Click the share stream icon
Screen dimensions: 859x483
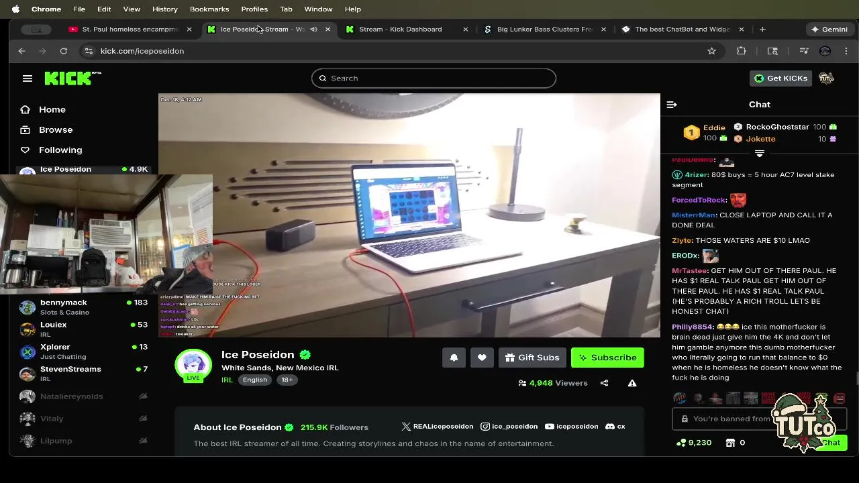604,383
